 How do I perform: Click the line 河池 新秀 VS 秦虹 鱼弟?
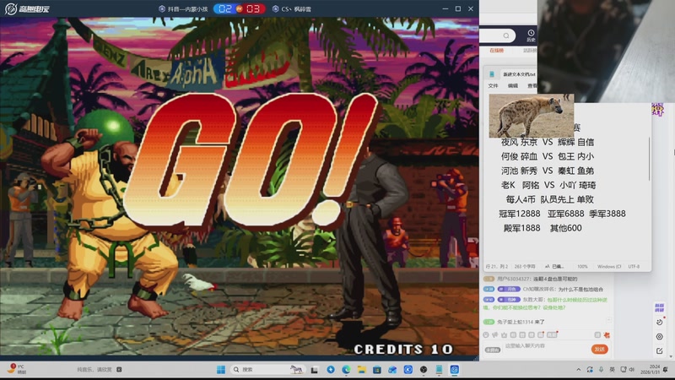[547, 171]
